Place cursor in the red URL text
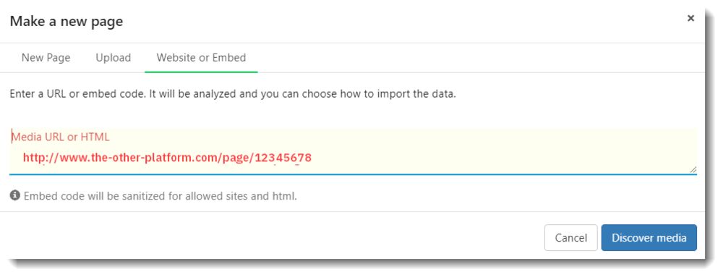Viewport: 723px width, 277px height. coord(168,158)
